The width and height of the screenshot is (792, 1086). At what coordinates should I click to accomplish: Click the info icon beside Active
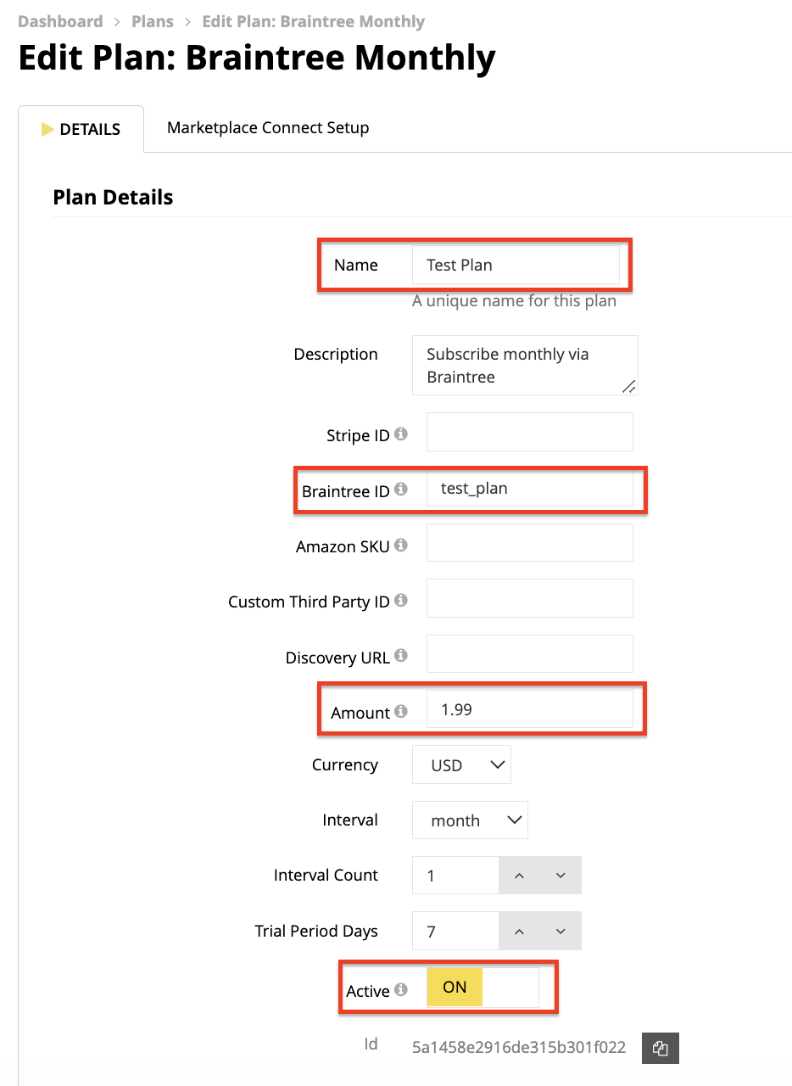tap(401, 989)
